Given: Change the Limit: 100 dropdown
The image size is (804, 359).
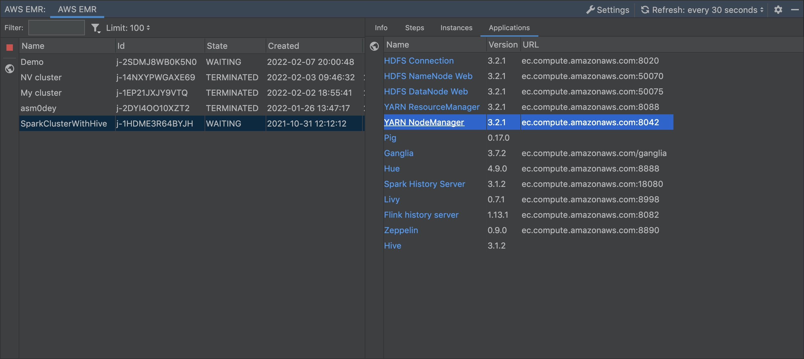Looking at the screenshot, I should 128,28.
